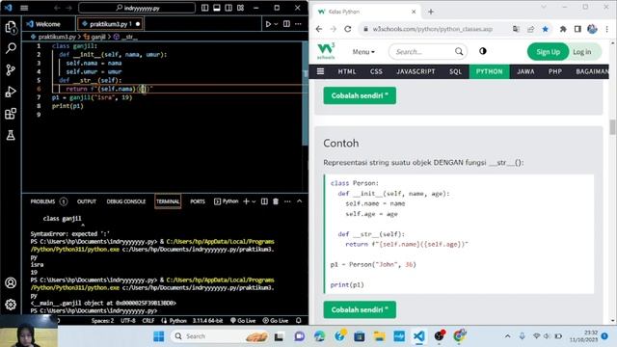Kill terminal with the trash icon

(276, 201)
